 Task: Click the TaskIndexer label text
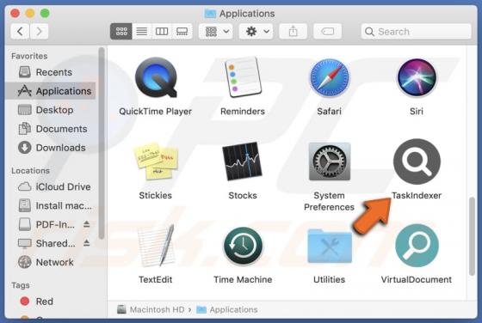pos(417,195)
